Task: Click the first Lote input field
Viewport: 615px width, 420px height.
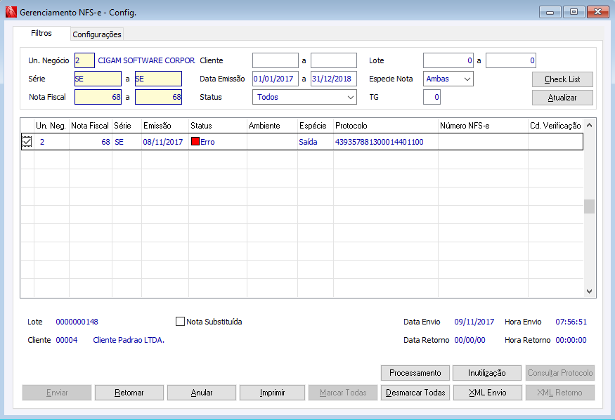Action: 448,60
